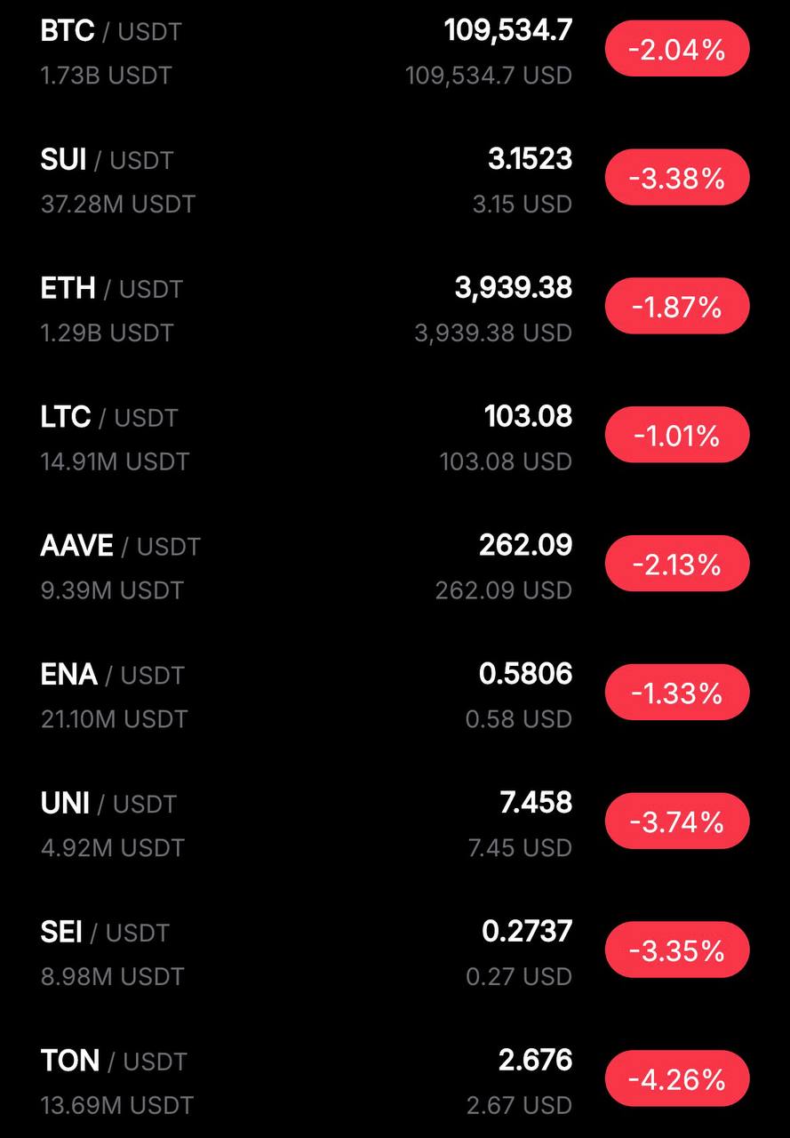Select the ETH / USDT pair name
The height and width of the screenshot is (1138, 790).
pyautogui.click(x=111, y=288)
